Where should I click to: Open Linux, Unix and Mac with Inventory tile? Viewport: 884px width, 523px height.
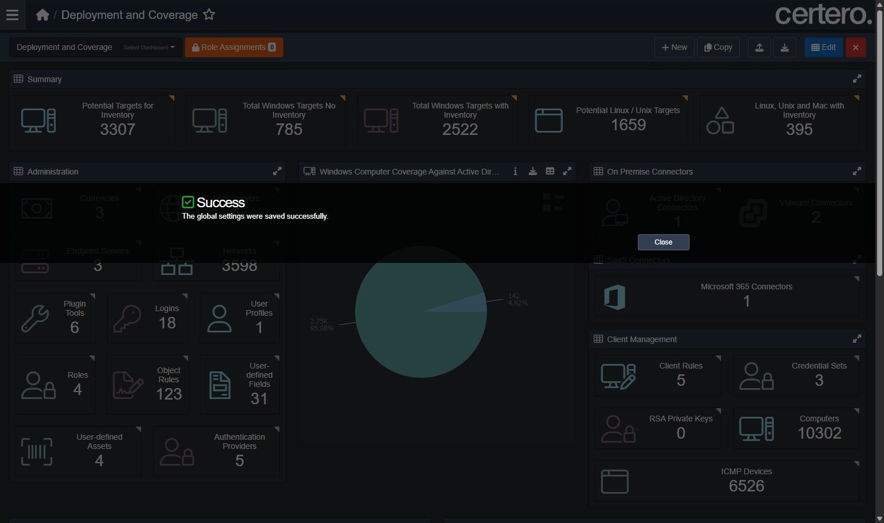780,119
